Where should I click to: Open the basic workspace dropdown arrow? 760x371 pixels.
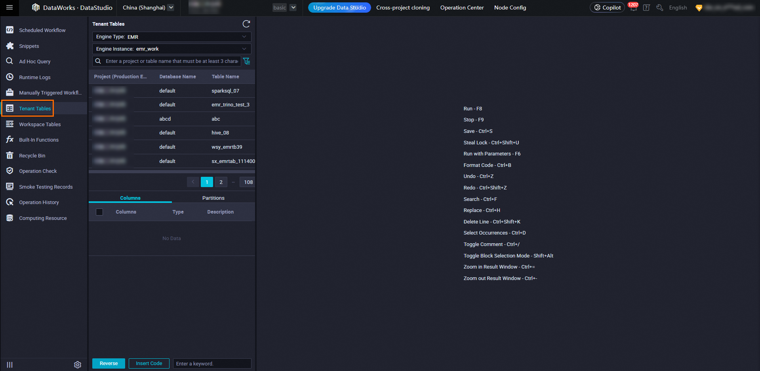293,8
